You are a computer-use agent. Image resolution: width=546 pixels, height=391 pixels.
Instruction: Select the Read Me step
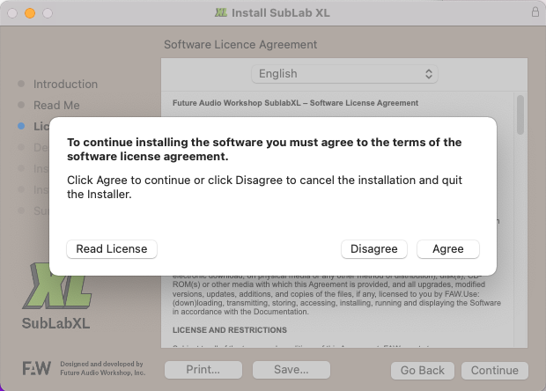[56, 105]
